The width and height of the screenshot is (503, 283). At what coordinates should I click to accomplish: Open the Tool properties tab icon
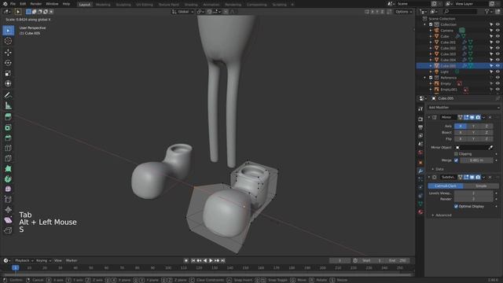pos(420,109)
